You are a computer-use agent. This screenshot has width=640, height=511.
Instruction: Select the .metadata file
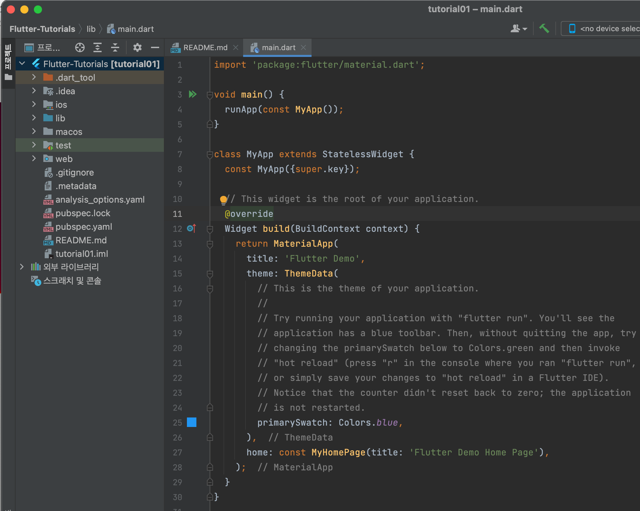(90, 186)
